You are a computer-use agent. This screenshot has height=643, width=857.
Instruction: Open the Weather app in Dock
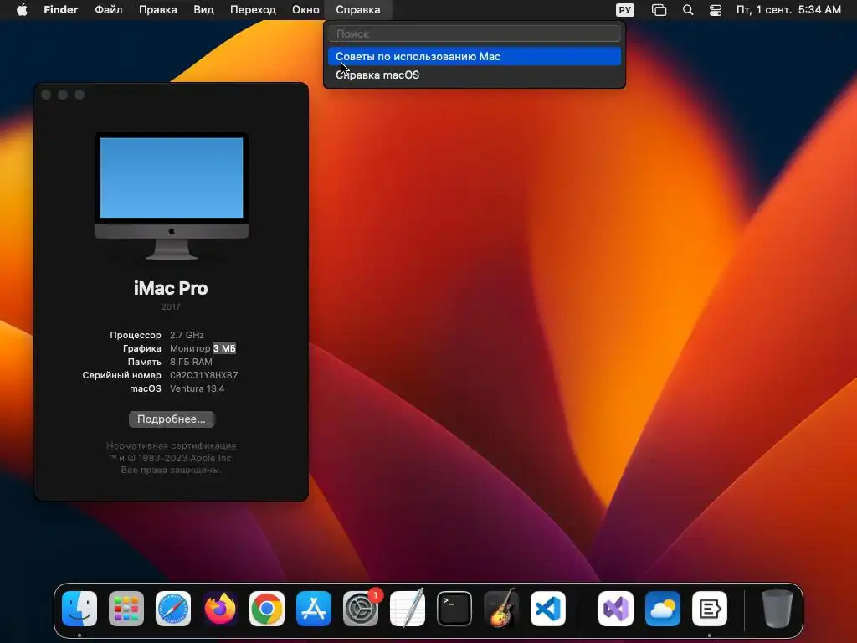(x=663, y=609)
